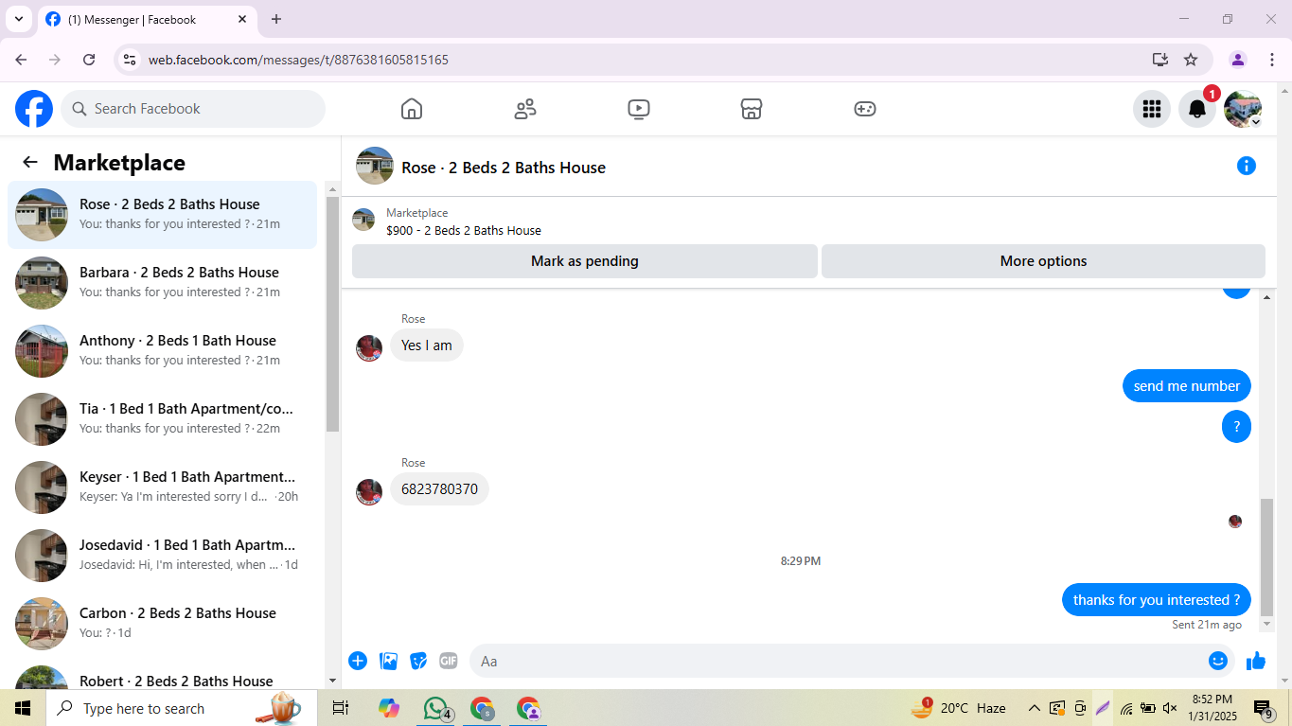Open conversation information icon
1292x726 pixels.
coord(1247,167)
